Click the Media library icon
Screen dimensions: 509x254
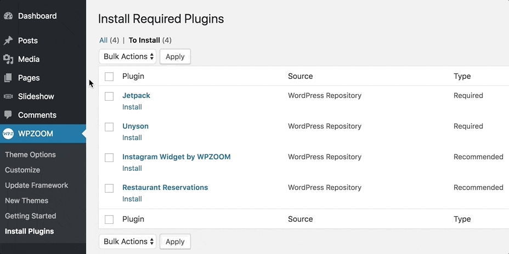click(8, 59)
